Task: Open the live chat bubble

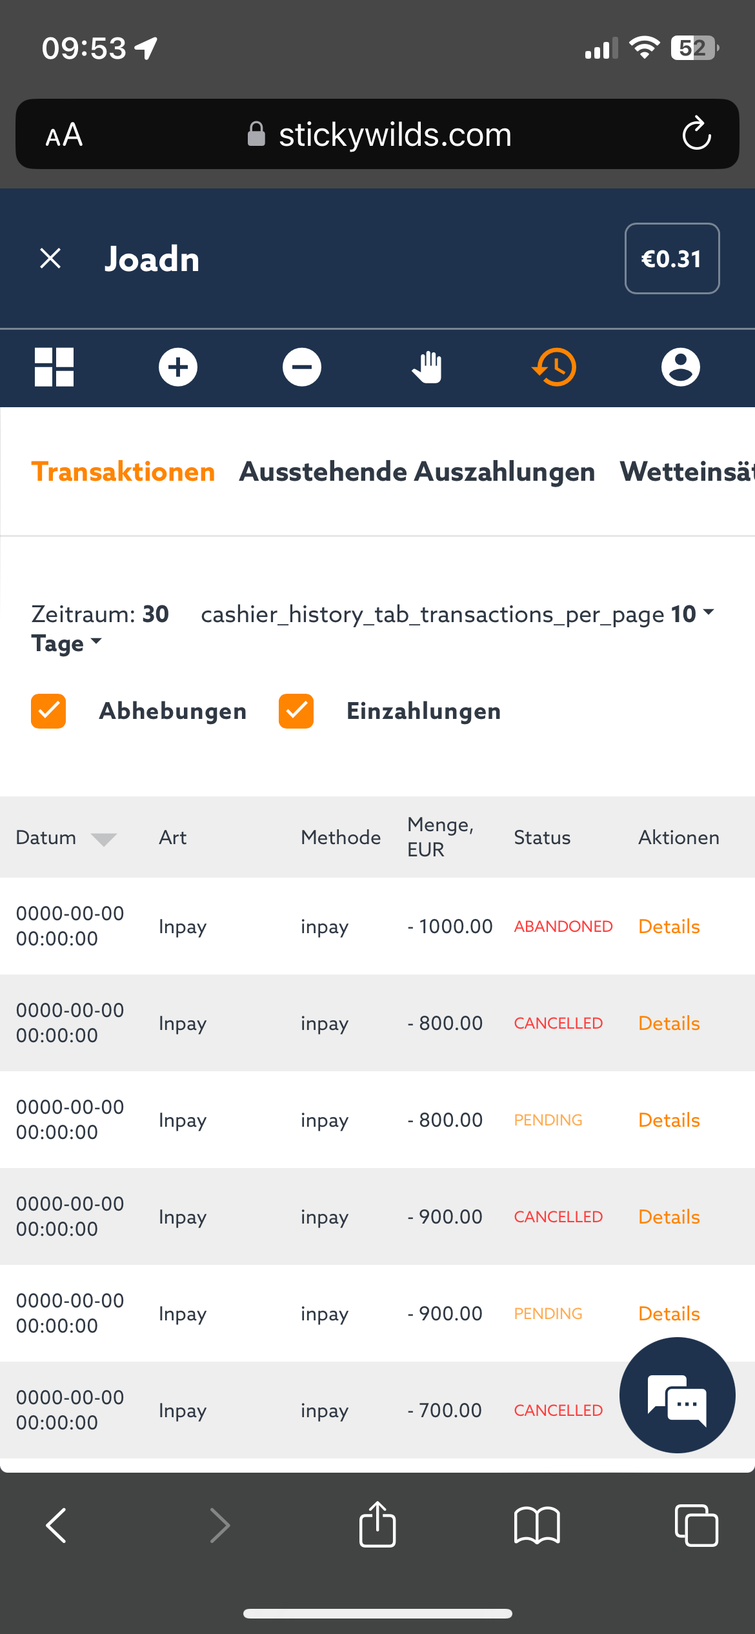Action: coord(677,1395)
